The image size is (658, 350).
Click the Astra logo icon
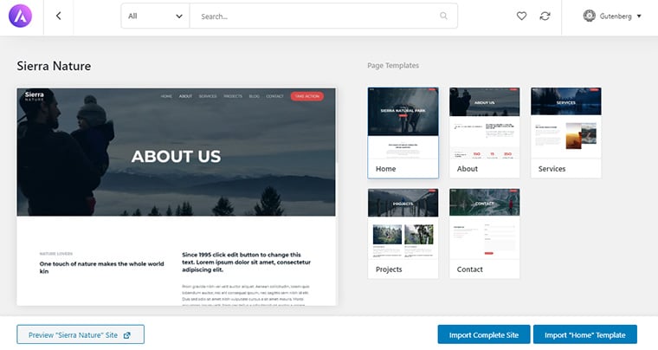(x=20, y=16)
